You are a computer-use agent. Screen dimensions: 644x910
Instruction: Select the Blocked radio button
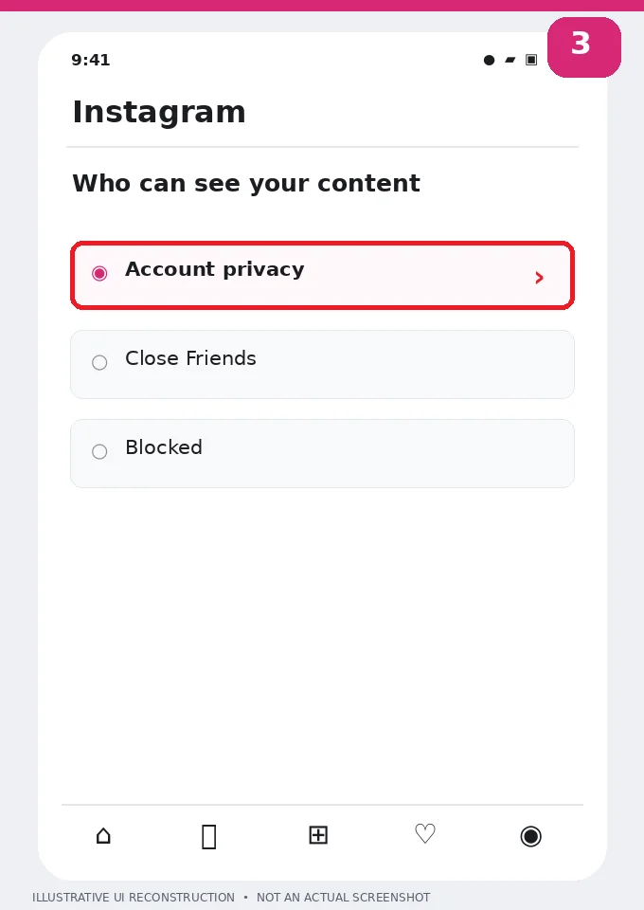tap(99, 451)
